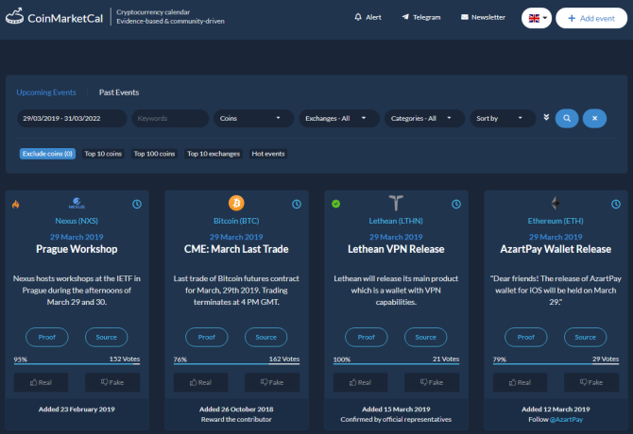Click the Alert bell icon
Viewport: 633px width, 434px height.
(x=358, y=17)
